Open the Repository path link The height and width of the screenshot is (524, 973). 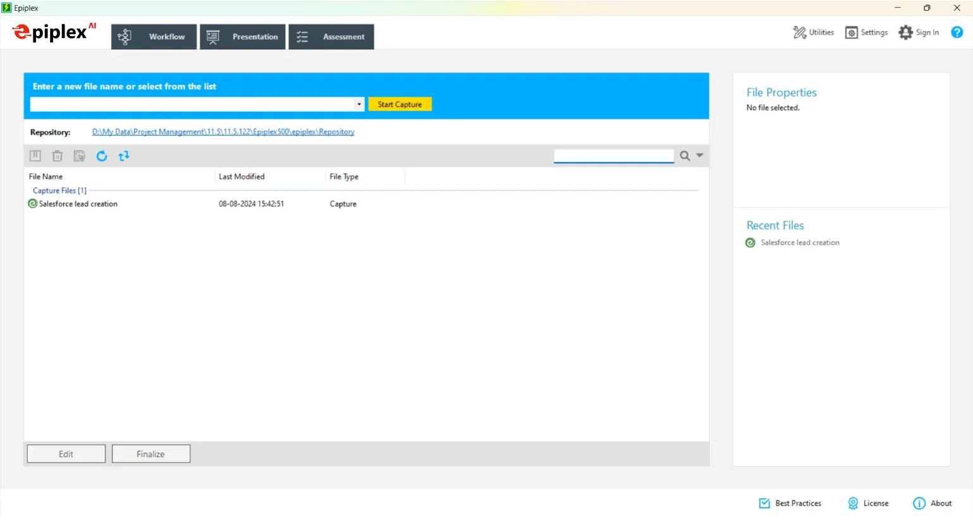(223, 132)
